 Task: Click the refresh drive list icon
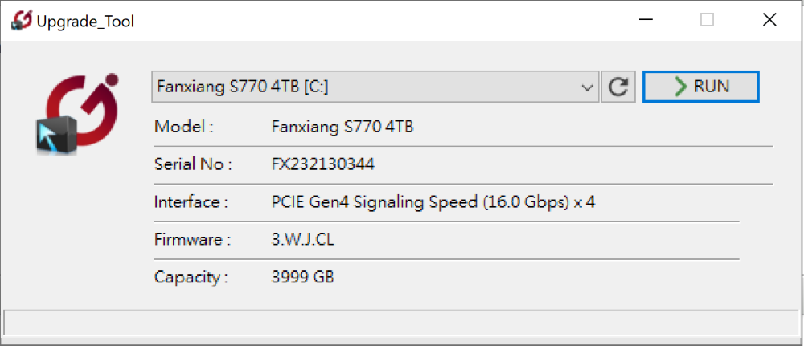[x=618, y=87]
